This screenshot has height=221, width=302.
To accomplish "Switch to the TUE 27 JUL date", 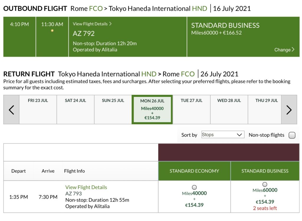I will (191, 109).
